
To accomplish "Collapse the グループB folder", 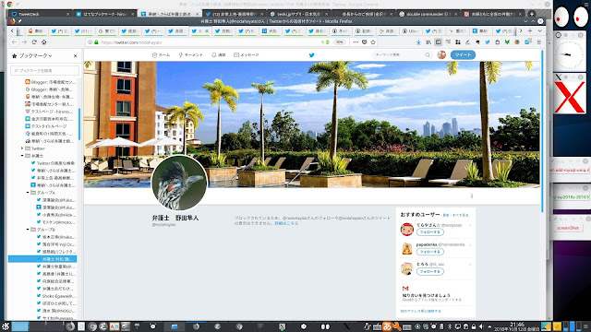I will pyautogui.click(x=28, y=230).
